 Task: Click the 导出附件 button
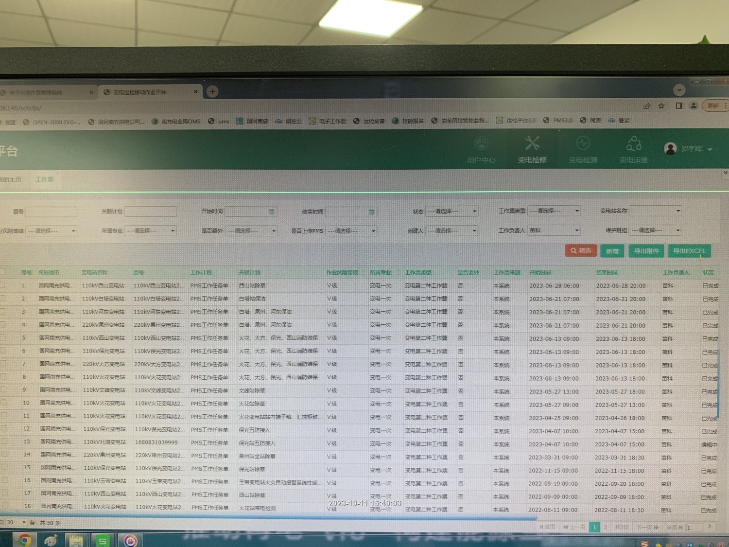coord(646,251)
